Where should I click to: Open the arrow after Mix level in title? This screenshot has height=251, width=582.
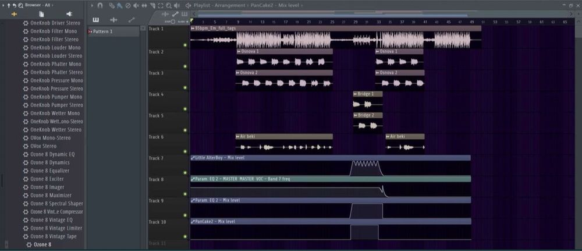coord(301,6)
